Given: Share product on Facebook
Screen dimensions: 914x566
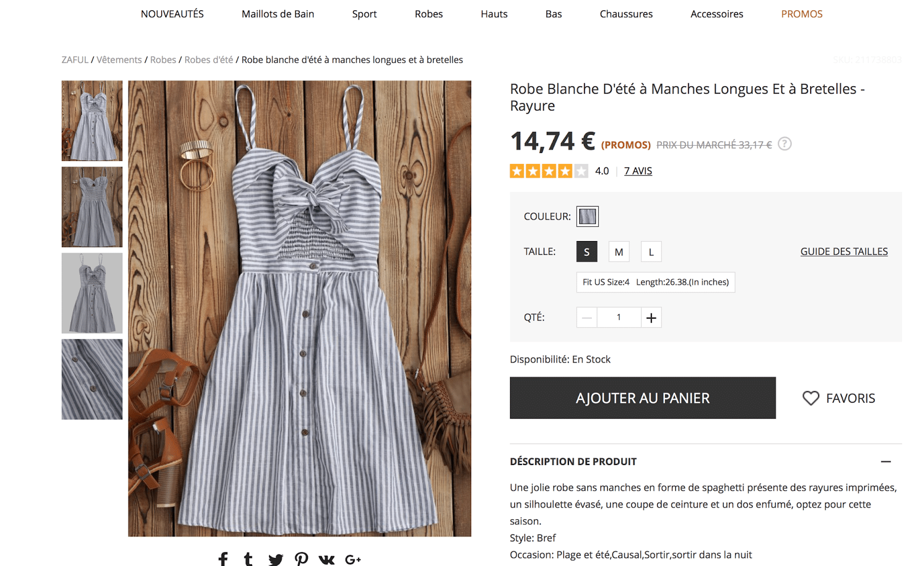Looking at the screenshot, I should pos(223,559).
